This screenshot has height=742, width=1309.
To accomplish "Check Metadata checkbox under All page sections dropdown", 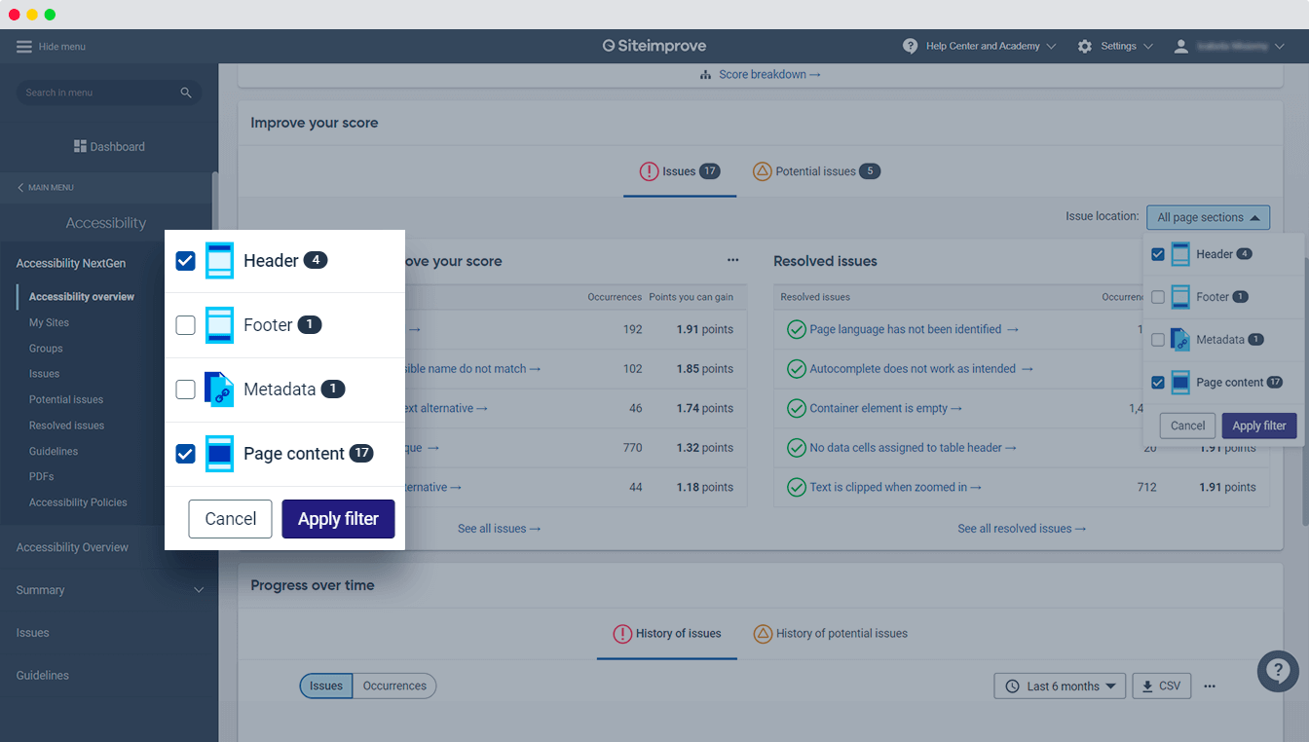I will [x=1158, y=340].
